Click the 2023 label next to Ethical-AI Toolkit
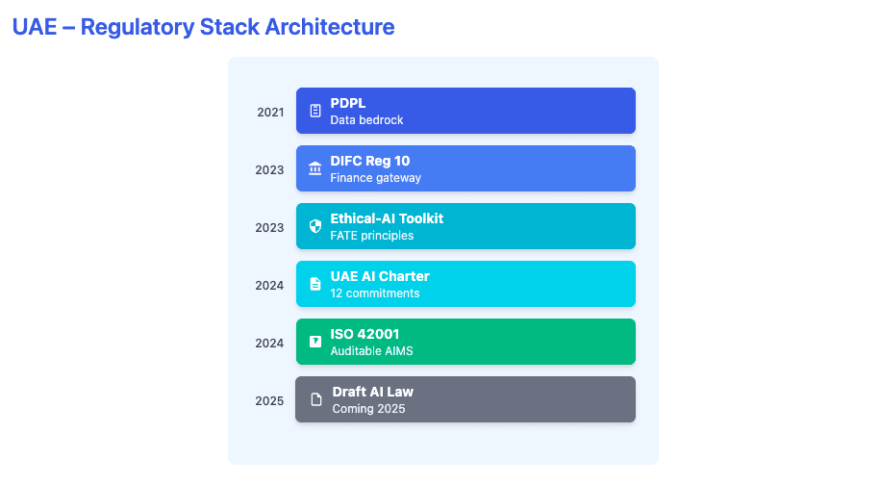Image resolution: width=880 pixels, height=485 pixels. (x=269, y=228)
